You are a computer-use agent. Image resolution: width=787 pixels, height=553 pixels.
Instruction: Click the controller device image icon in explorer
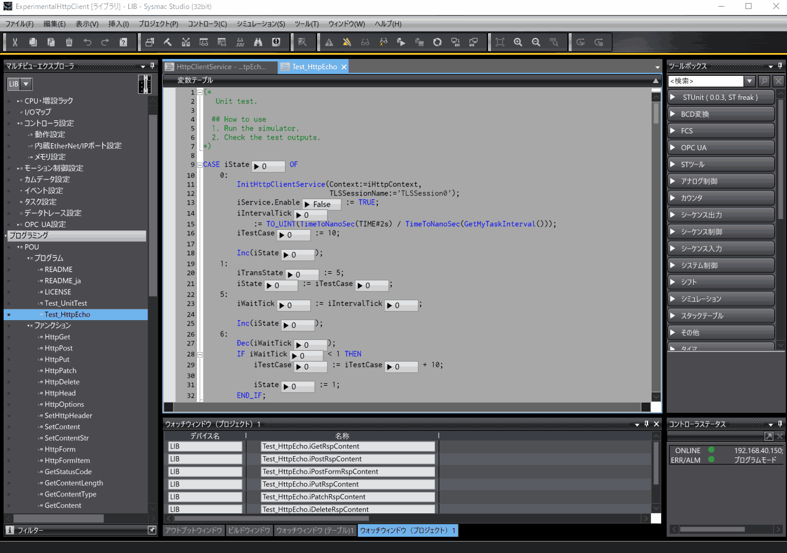click(x=144, y=84)
